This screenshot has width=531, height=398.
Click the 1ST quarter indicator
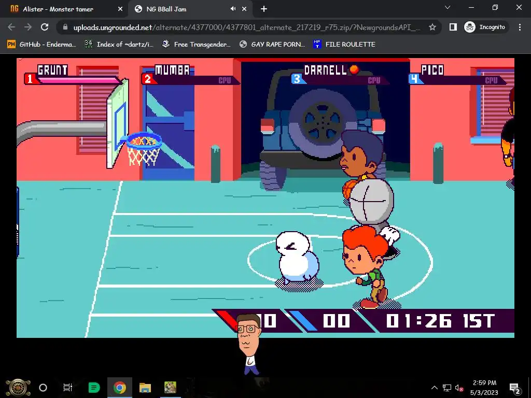pyautogui.click(x=479, y=320)
